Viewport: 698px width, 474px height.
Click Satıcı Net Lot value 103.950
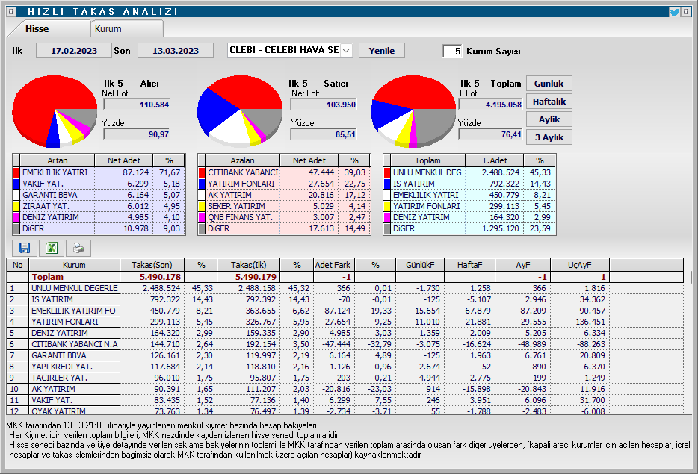323,105
